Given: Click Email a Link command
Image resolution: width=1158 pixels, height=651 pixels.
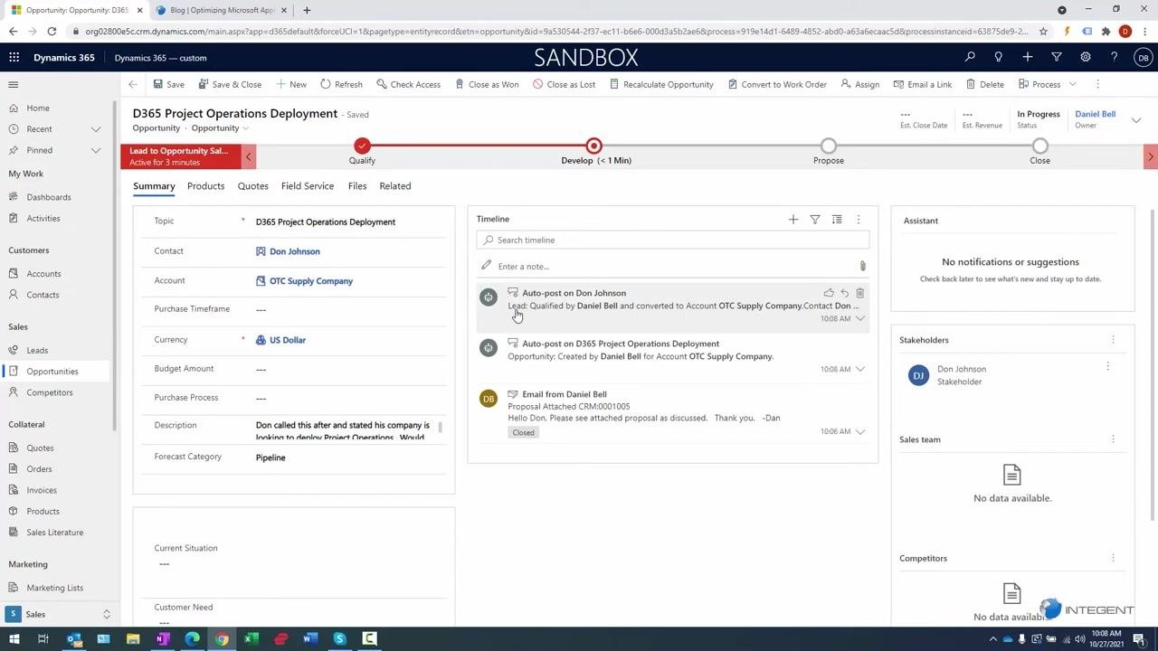Looking at the screenshot, I should coord(923,84).
